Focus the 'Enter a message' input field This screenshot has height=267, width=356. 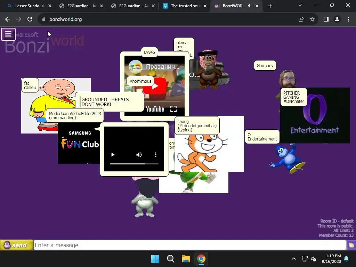pos(190,245)
